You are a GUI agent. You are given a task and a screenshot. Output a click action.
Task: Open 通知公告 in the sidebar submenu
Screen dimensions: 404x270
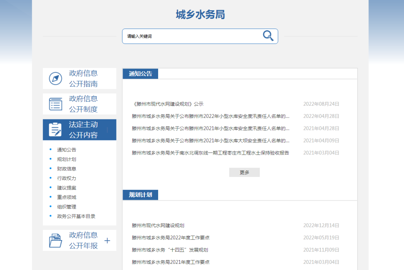tap(67, 150)
